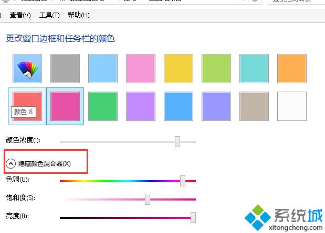Viewport: 325px width, 233px height.
Task: Click the 饱和度 saturation slider handle
Action: click(x=148, y=199)
